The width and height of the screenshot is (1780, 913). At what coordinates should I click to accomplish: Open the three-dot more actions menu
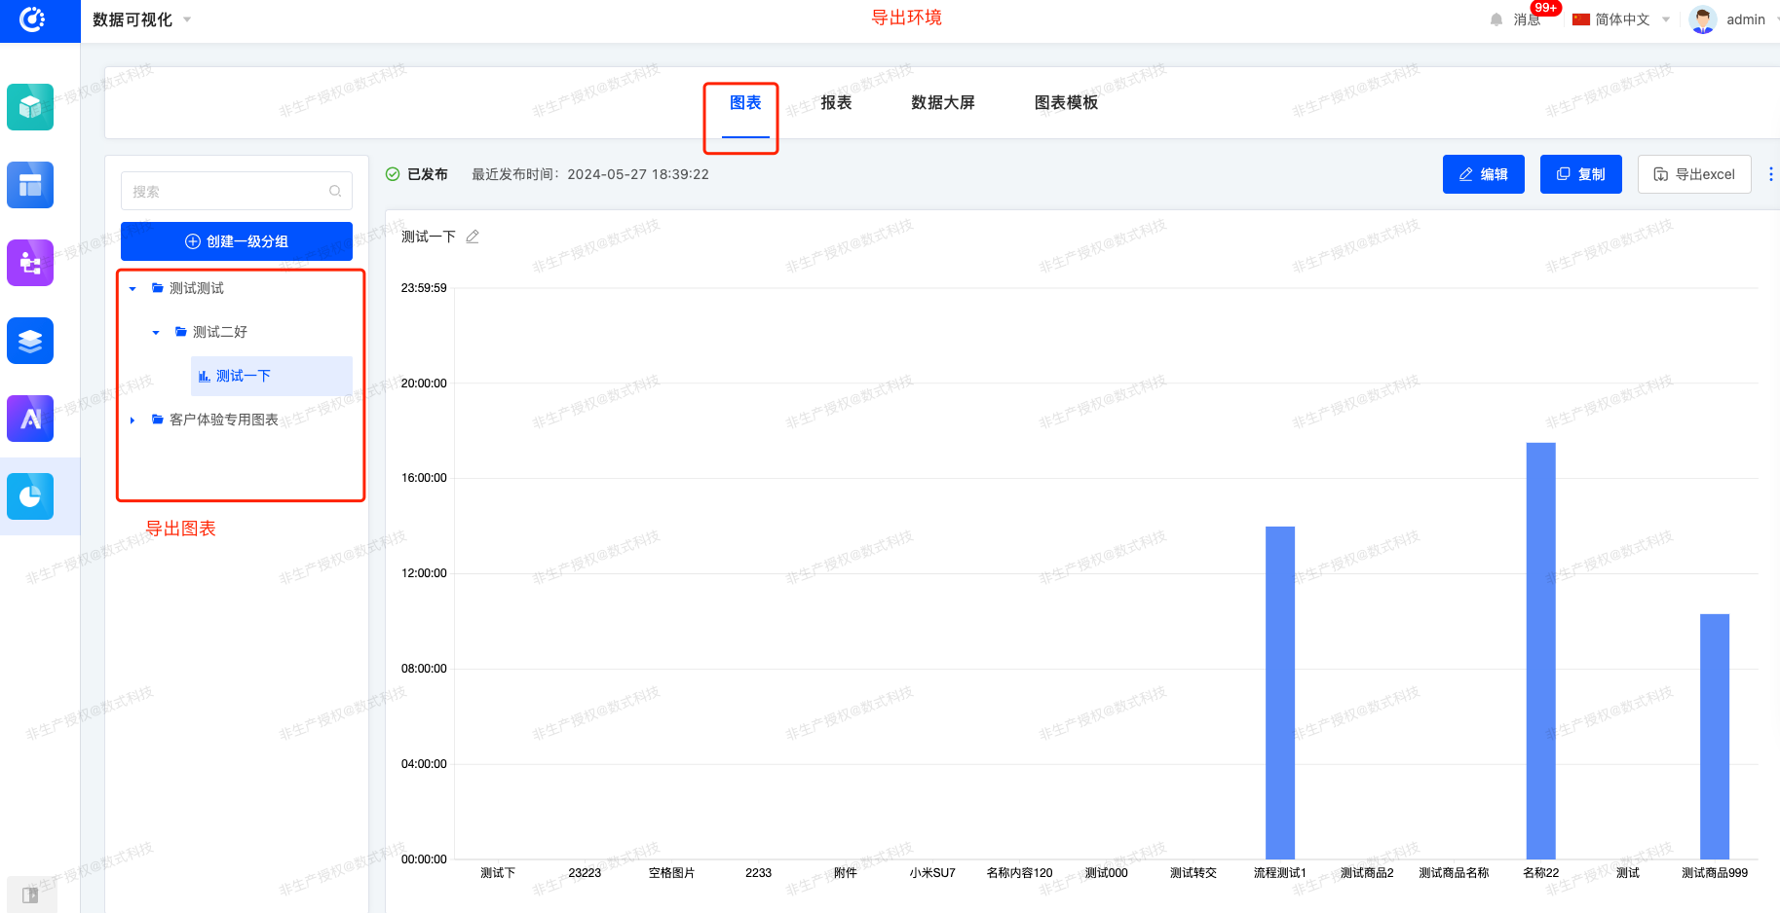[x=1770, y=174]
